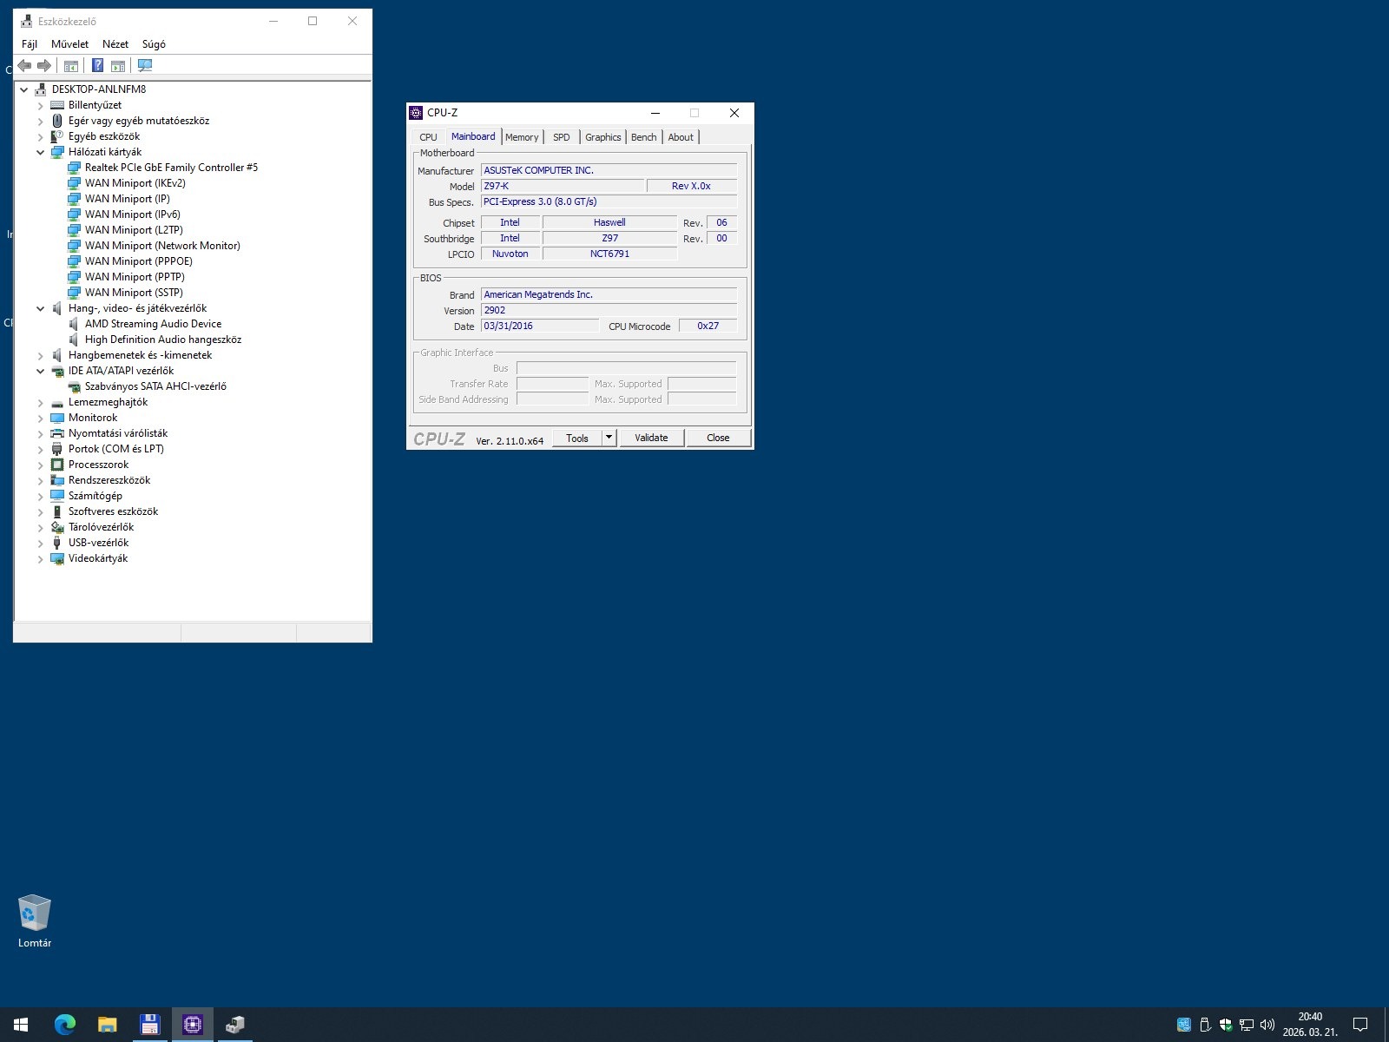Select WAN Miniport (PPPOE) device
Image resolution: width=1389 pixels, height=1042 pixels.
(139, 261)
